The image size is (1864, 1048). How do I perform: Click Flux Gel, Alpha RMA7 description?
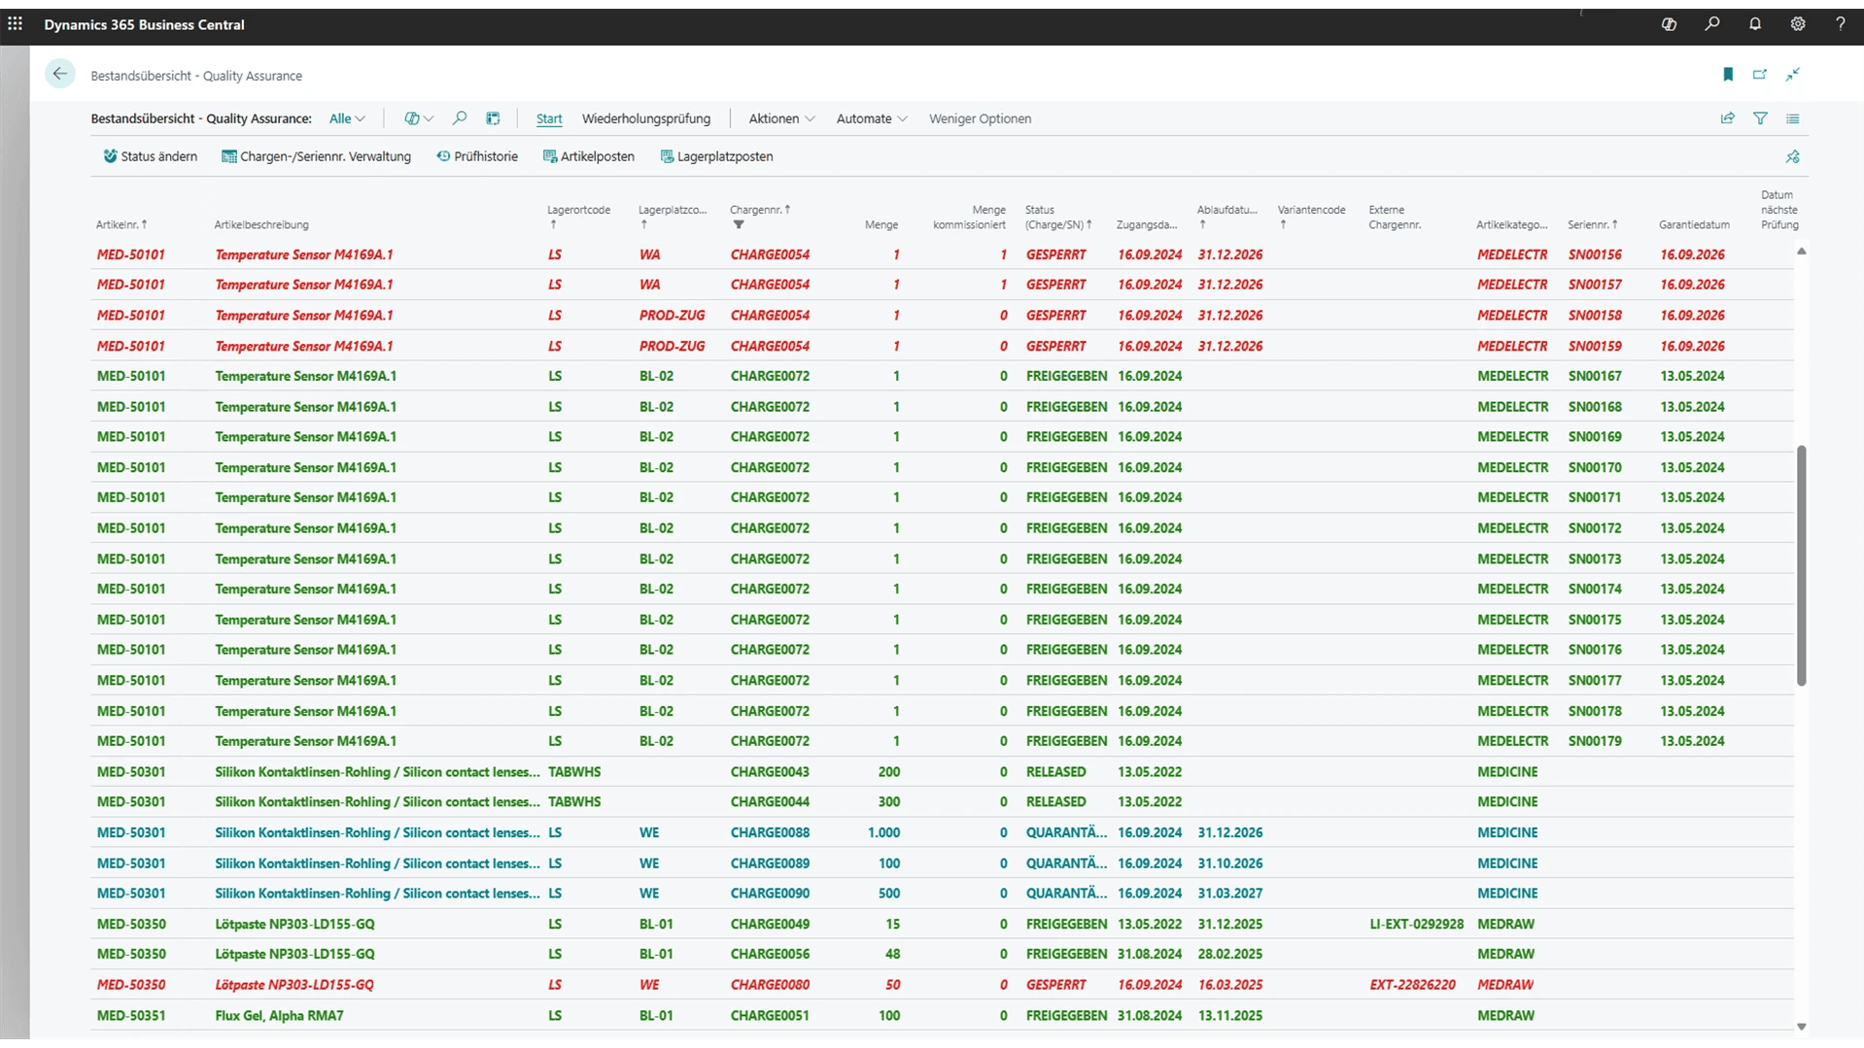[x=279, y=1016]
